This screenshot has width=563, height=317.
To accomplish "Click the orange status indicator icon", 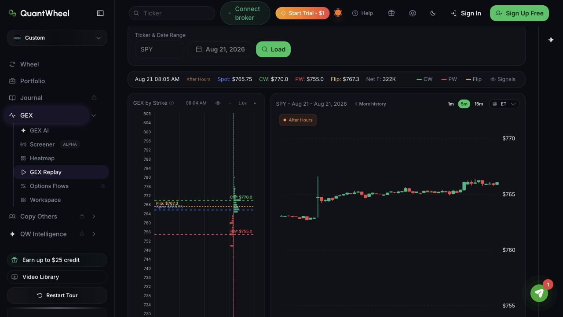I will [338, 13].
